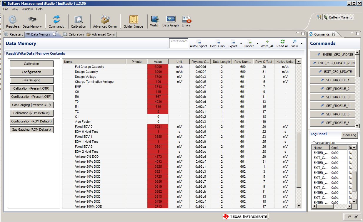Close the Data Memory tab
363x222 pixels.
click(54, 34)
